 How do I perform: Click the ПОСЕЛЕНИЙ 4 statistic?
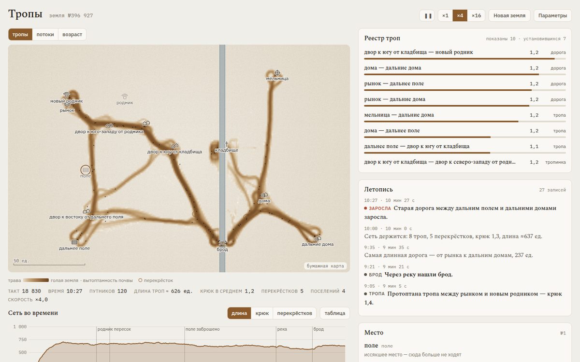pos(328,291)
